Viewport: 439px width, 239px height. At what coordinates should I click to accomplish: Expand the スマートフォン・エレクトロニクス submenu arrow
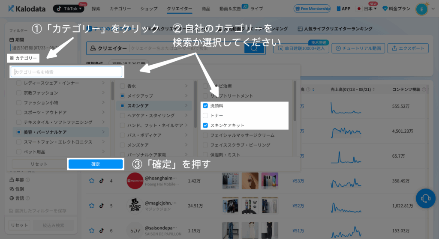point(103,142)
